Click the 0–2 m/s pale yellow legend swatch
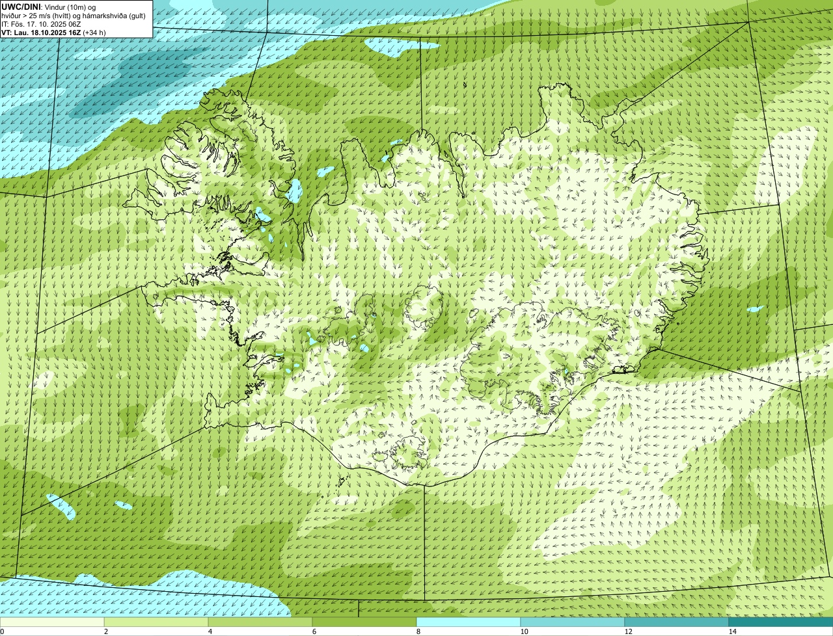The image size is (833, 636). [x=52, y=622]
